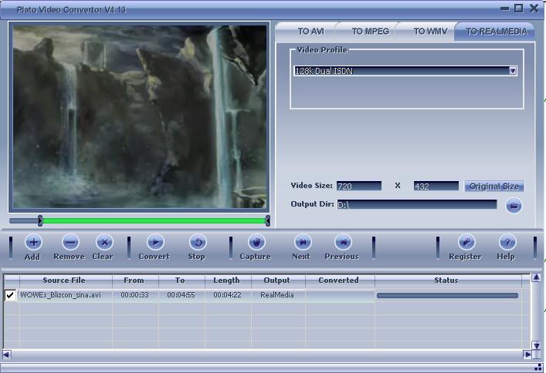Jump to the Next frame icon

click(x=303, y=242)
